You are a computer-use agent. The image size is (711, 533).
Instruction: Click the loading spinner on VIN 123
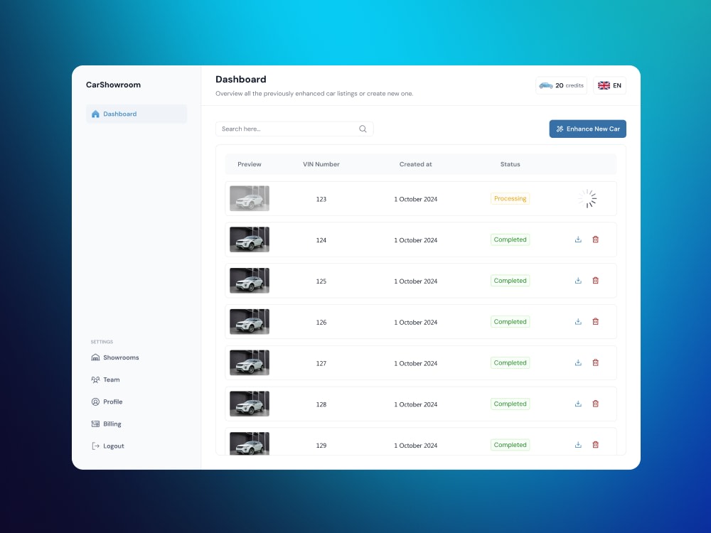(x=587, y=198)
